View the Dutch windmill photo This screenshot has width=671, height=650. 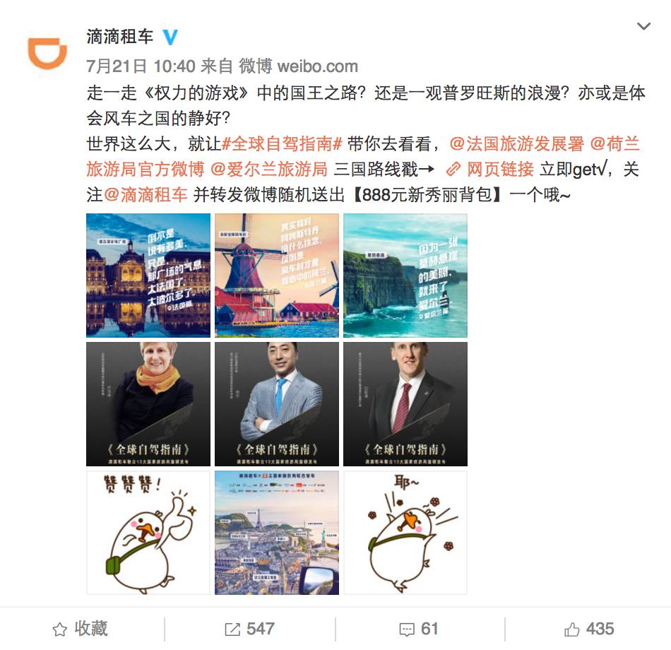point(277,276)
